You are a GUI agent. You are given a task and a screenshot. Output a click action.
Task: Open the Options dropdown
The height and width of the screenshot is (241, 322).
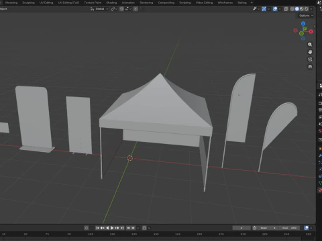pos(306,15)
